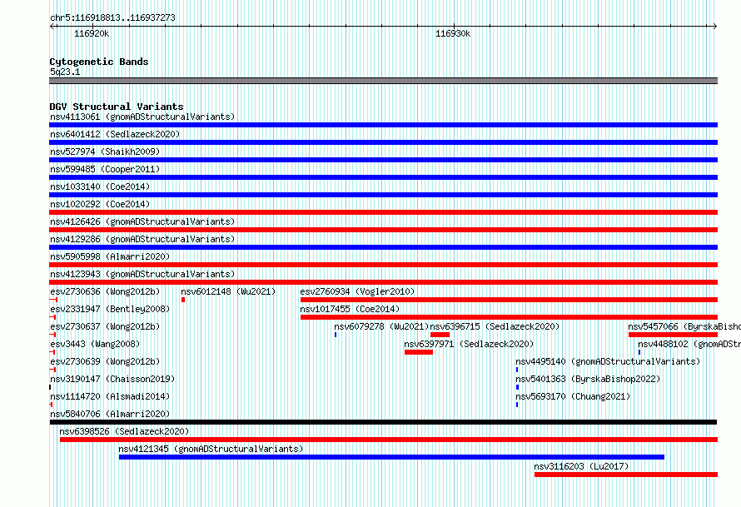Open the esv2760934 Vogler2010 label

[x=357, y=291]
